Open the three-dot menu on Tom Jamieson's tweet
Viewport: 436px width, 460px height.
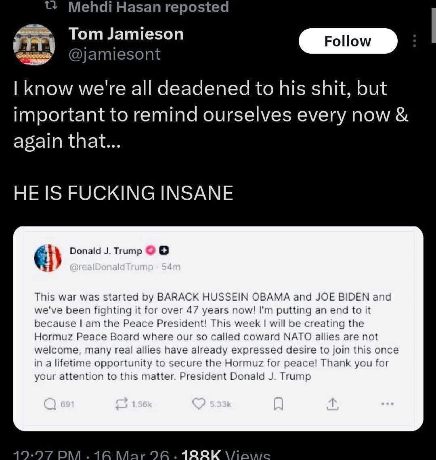(x=415, y=41)
